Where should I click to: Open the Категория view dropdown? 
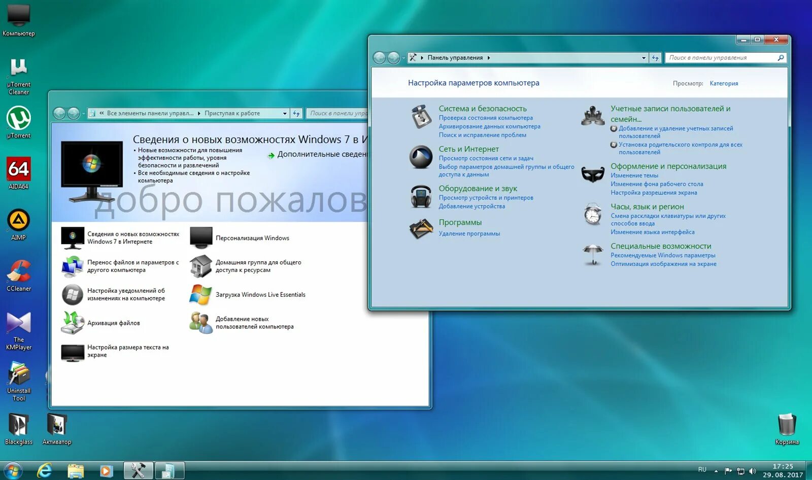point(724,83)
